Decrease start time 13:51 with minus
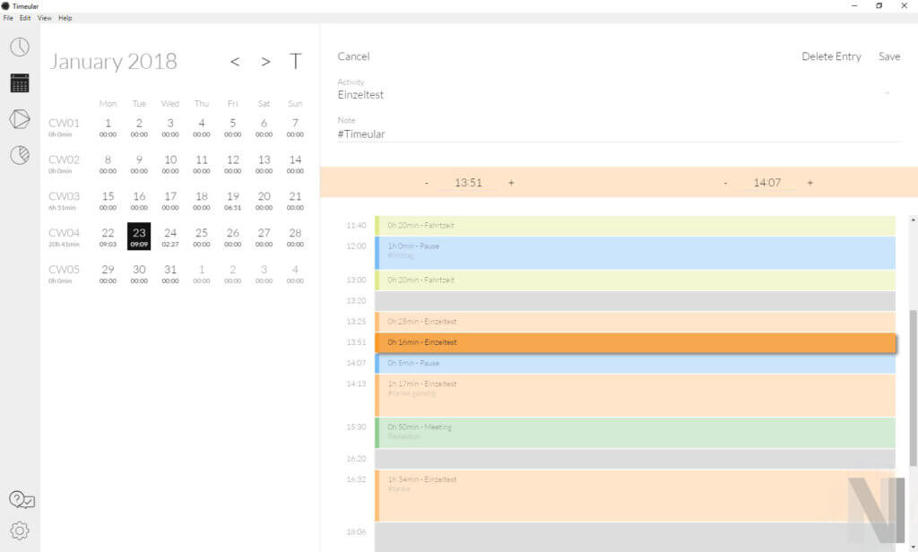 point(427,183)
